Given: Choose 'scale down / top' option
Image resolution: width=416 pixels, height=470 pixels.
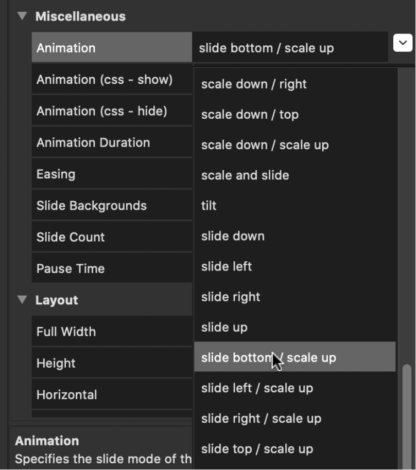Looking at the screenshot, I should click(294, 115).
